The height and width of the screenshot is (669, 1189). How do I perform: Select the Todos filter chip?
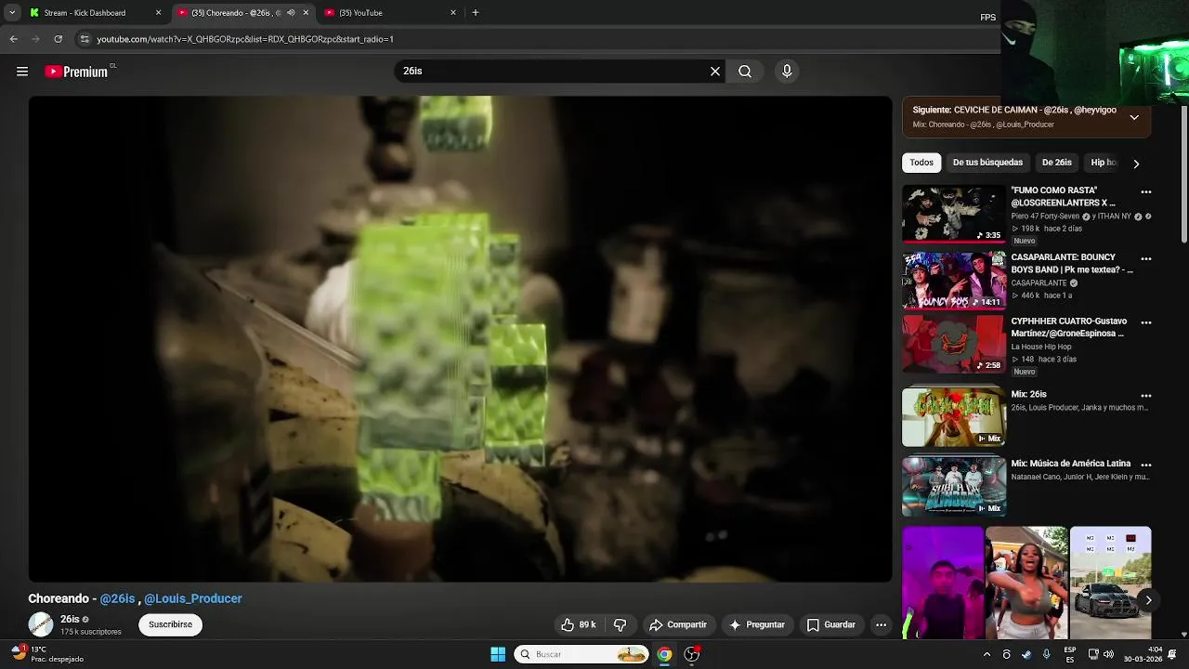pos(921,163)
